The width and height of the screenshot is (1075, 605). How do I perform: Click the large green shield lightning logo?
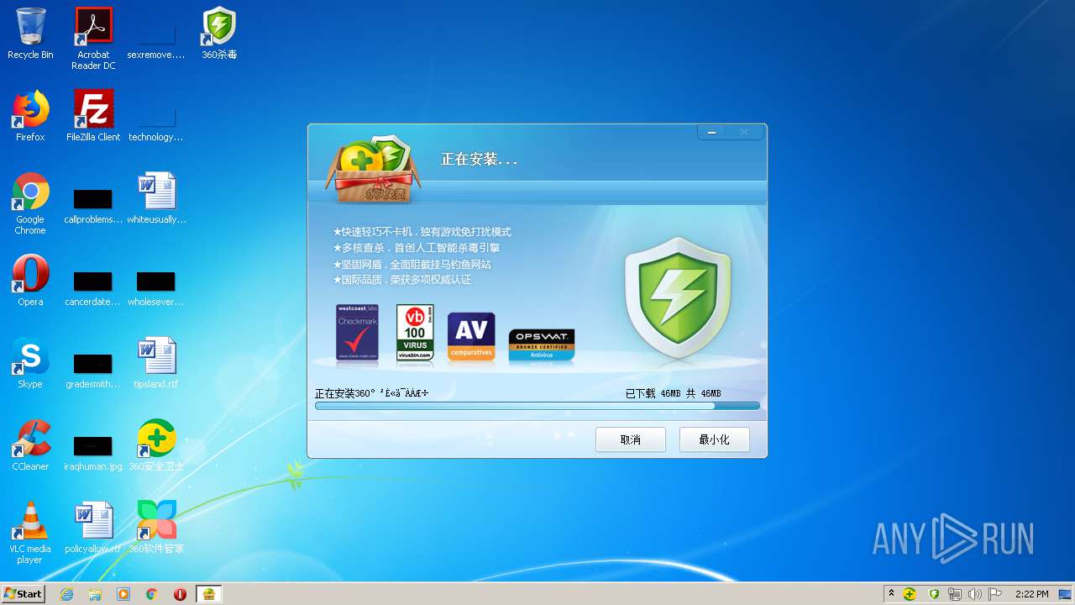pos(678,298)
